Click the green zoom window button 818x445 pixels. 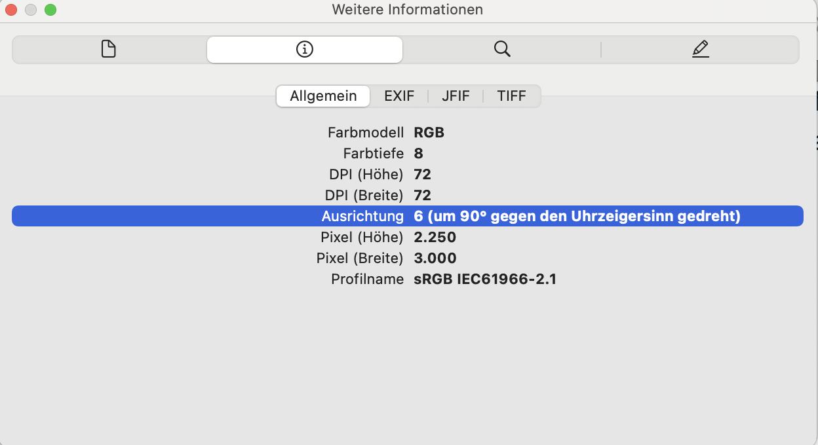50,10
